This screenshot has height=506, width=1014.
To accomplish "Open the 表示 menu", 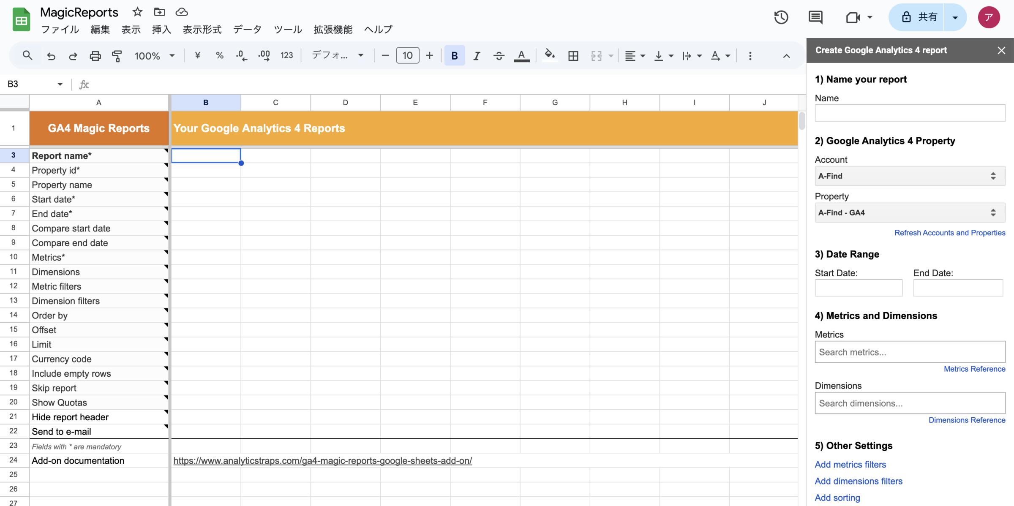I will [131, 30].
